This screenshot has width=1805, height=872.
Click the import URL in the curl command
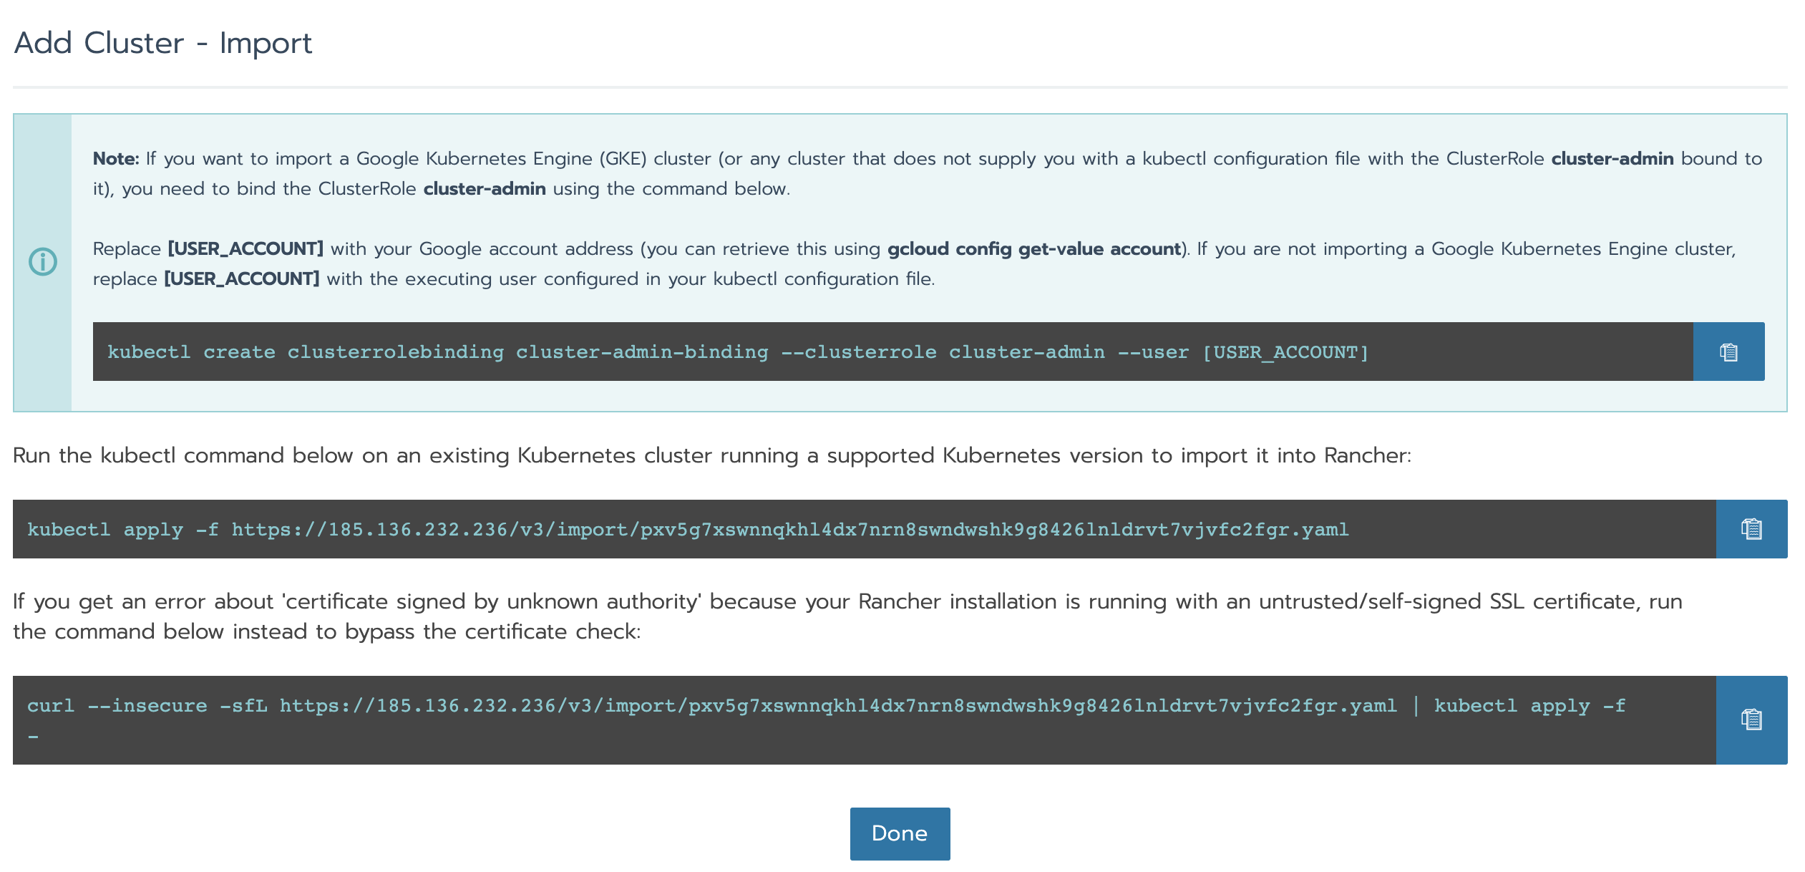click(x=837, y=706)
